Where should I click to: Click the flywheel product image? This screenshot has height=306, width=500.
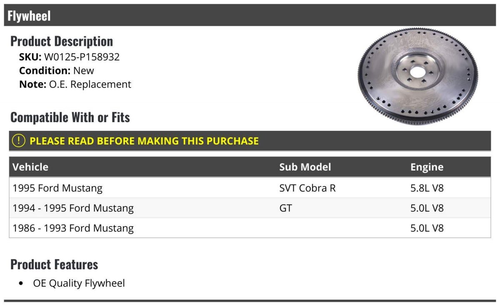coord(417,77)
